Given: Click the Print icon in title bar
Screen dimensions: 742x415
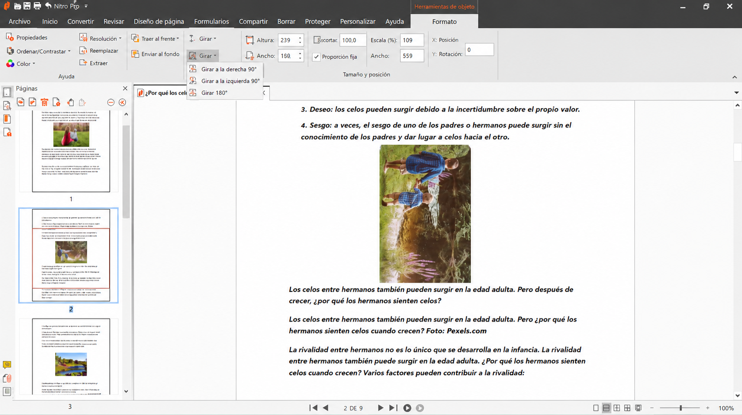Looking at the screenshot, I should pos(37,6).
